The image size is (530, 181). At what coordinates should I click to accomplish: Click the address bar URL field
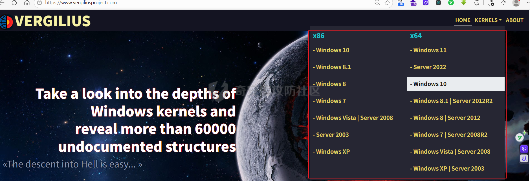[197, 3]
